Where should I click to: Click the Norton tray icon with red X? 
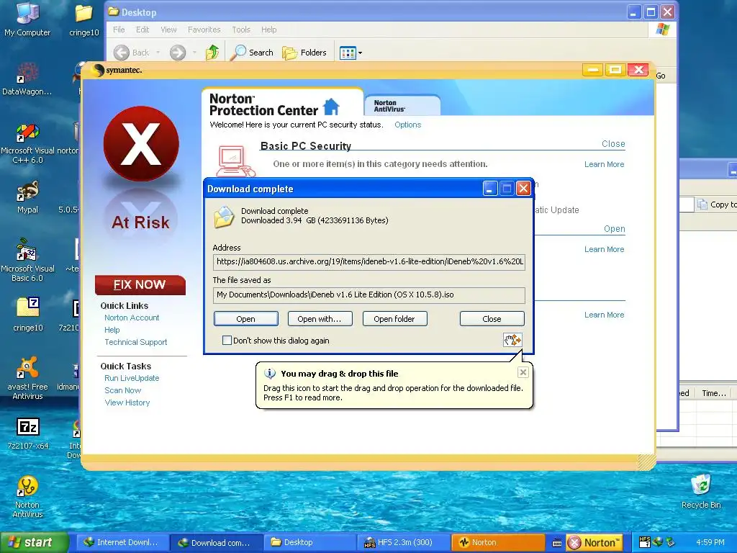click(574, 543)
